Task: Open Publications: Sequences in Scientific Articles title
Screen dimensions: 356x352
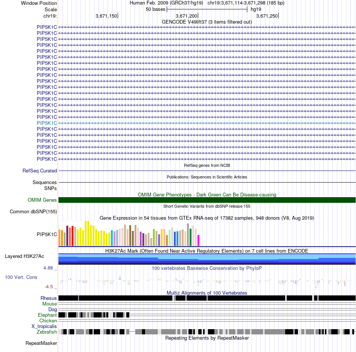Action: pos(207,177)
